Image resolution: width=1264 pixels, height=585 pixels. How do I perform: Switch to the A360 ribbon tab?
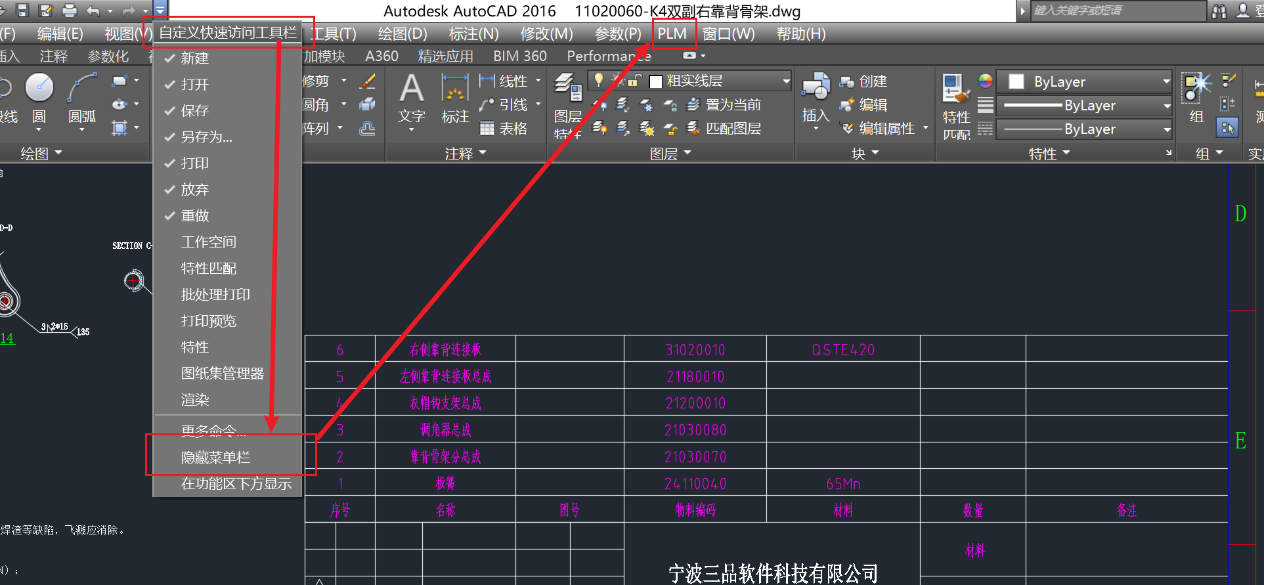381,56
